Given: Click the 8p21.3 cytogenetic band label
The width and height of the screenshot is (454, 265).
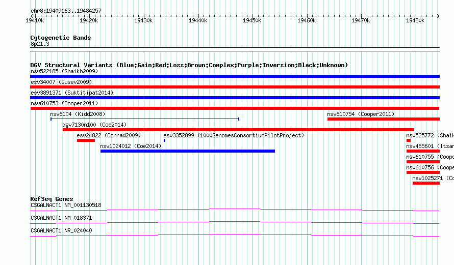Looking at the screenshot, I should point(40,44).
